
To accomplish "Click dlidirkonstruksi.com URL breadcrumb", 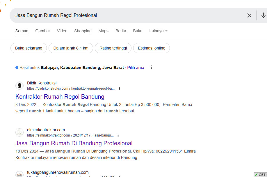I will [x=71, y=88].
